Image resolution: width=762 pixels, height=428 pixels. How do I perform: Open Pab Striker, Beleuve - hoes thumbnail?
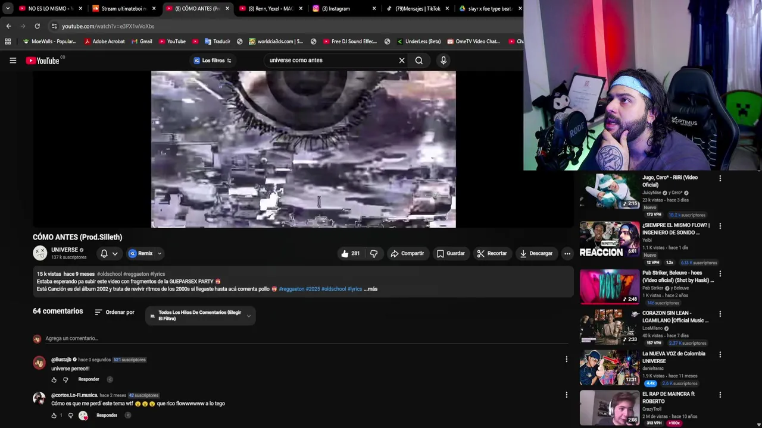point(610,287)
